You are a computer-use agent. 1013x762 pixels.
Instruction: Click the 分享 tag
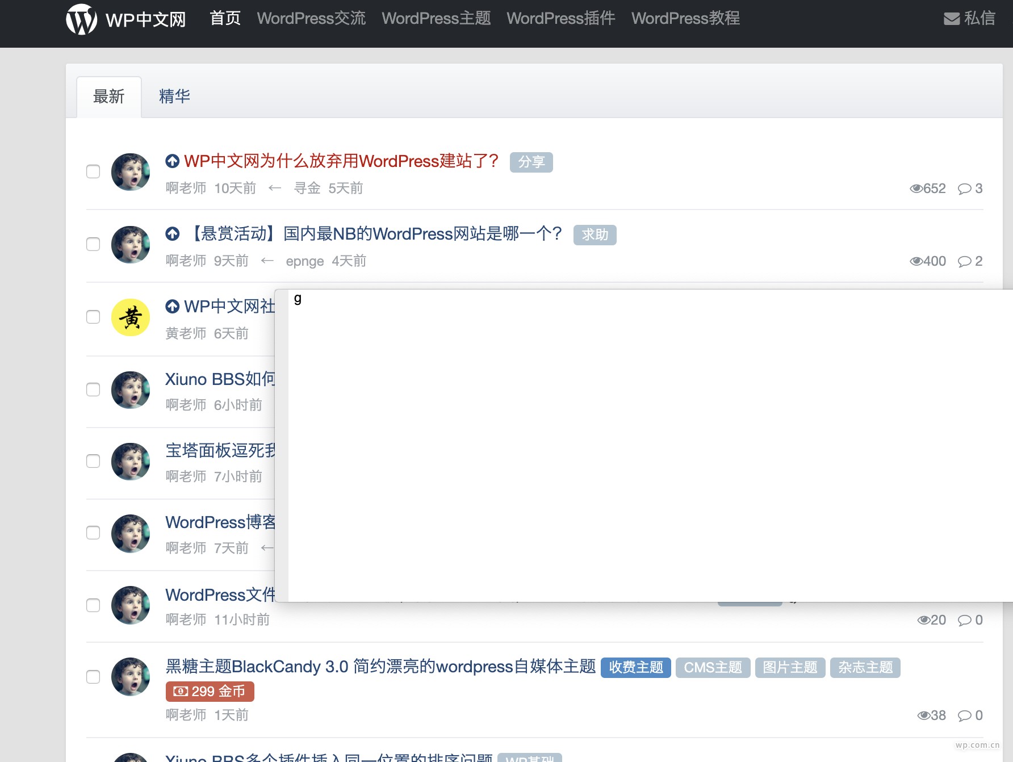click(x=531, y=162)
